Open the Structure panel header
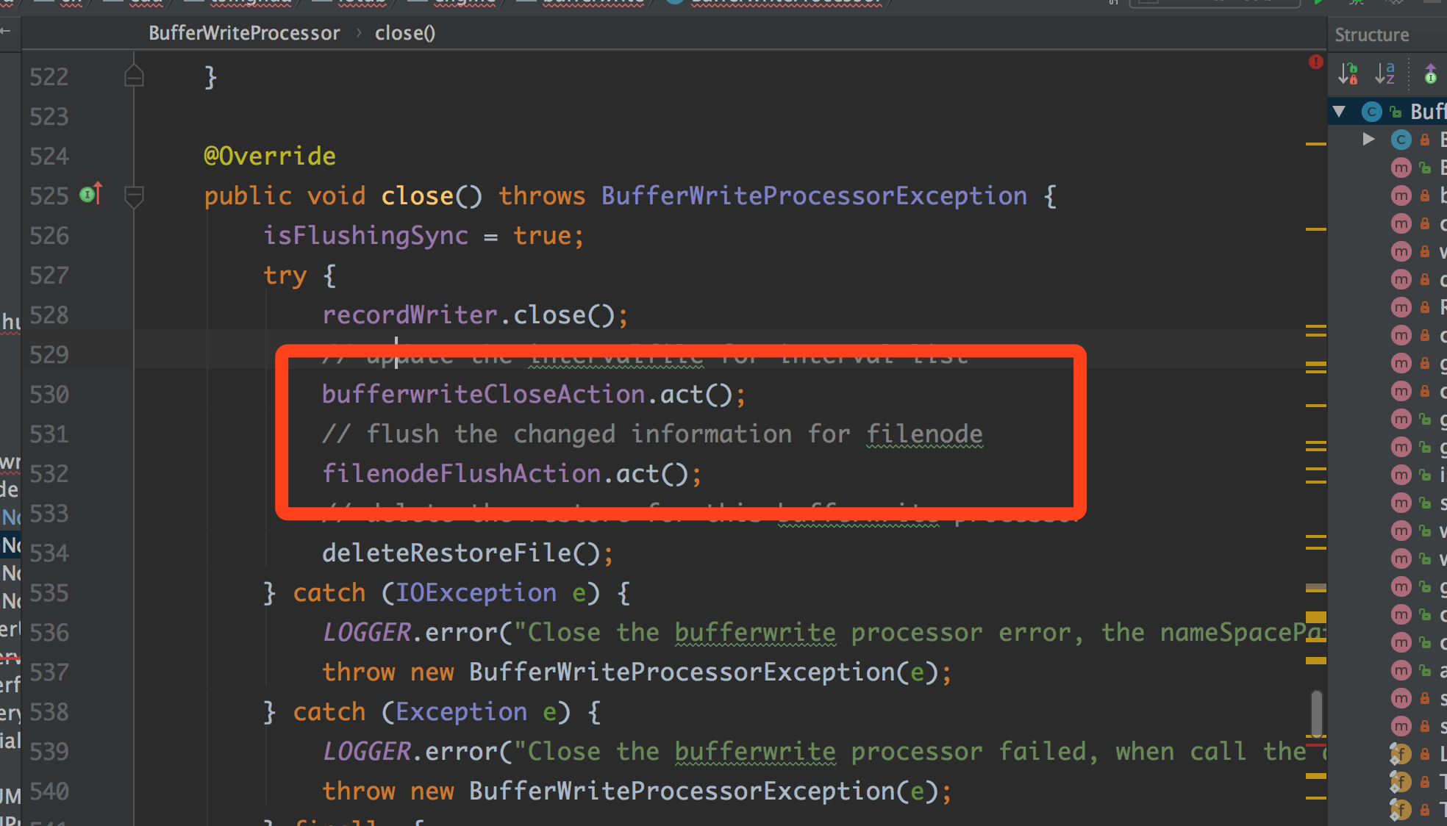This screenshot has height=826, width=1447. coord(1371,35)
